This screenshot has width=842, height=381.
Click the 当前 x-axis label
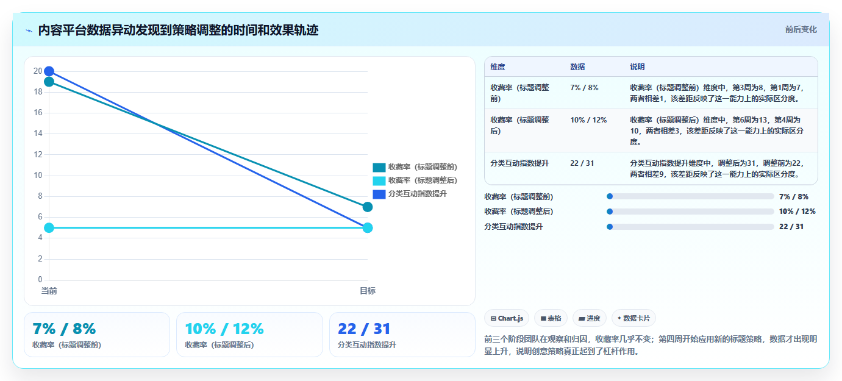49,291
